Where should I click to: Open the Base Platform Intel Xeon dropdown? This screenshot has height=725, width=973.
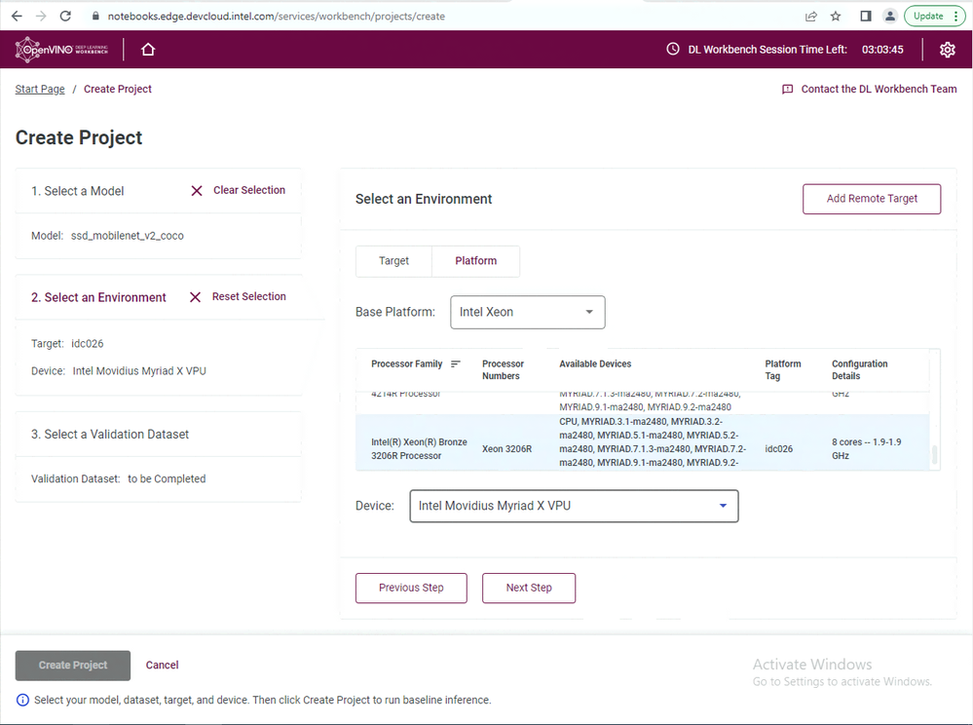tap(528, 312)
